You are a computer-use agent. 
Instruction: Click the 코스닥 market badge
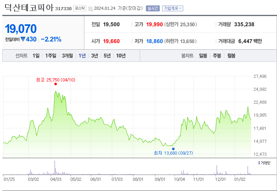[x=80, y=8]
